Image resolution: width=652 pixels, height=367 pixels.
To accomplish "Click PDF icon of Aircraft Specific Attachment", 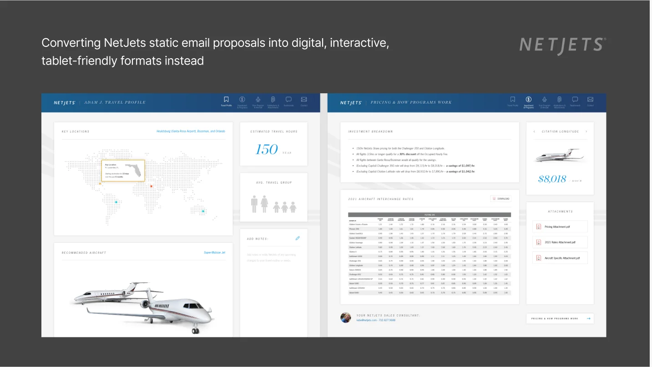I will (x=539, y=258).
